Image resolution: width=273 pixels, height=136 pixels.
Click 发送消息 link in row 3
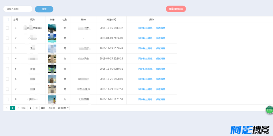[x=160, y=48]
